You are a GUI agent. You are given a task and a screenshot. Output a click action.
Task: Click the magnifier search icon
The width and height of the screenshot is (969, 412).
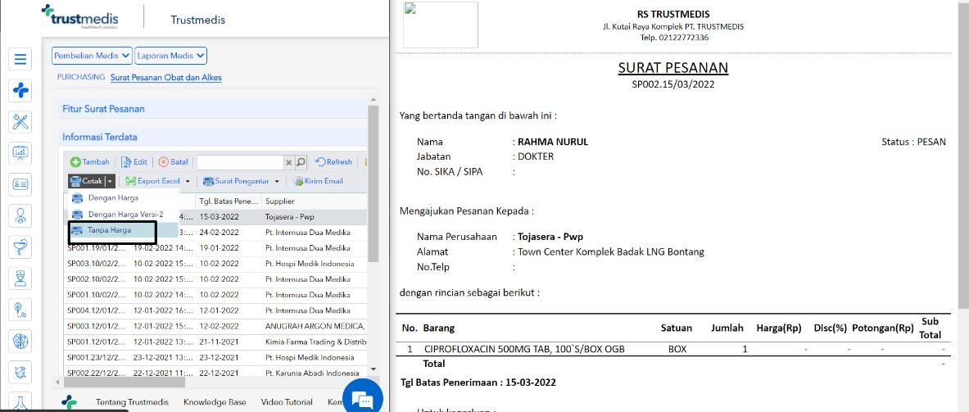point(301,162)
